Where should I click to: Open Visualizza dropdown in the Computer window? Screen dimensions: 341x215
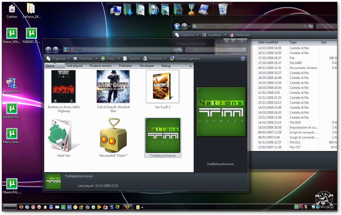(225, 35)
